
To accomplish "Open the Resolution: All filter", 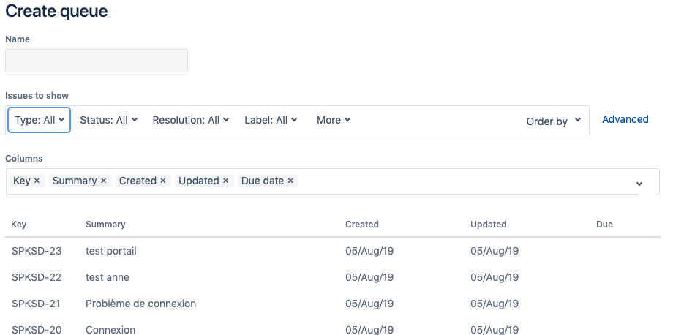I will coord(191,120).
